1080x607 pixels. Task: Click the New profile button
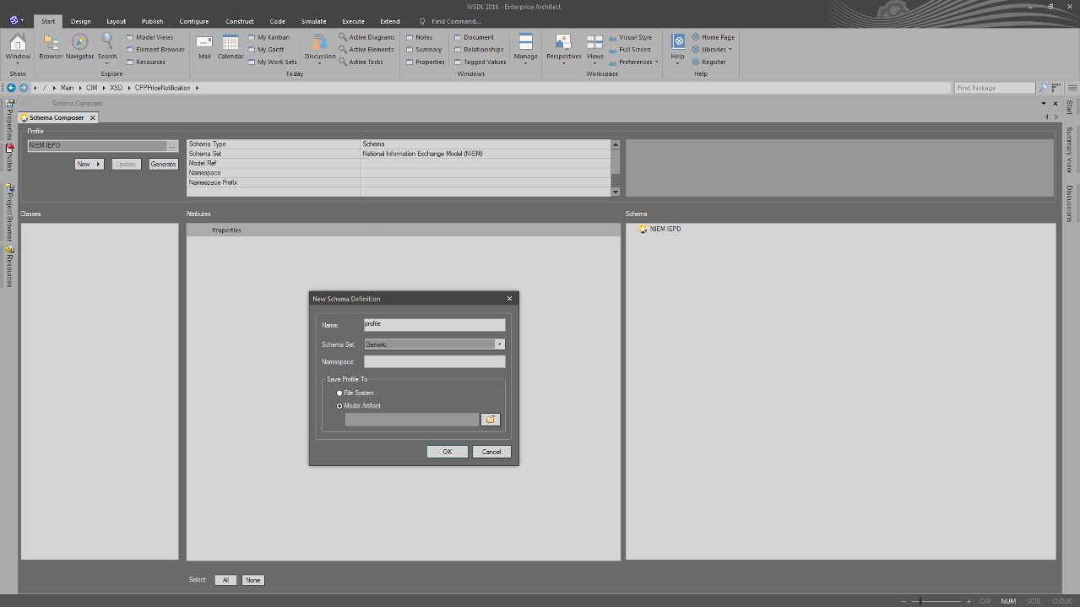89,164
